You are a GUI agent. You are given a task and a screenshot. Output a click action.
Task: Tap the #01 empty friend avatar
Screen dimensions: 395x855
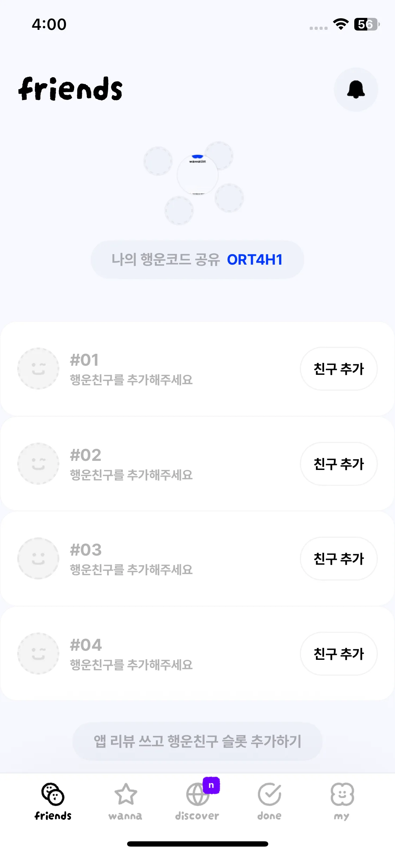[38, 369]
